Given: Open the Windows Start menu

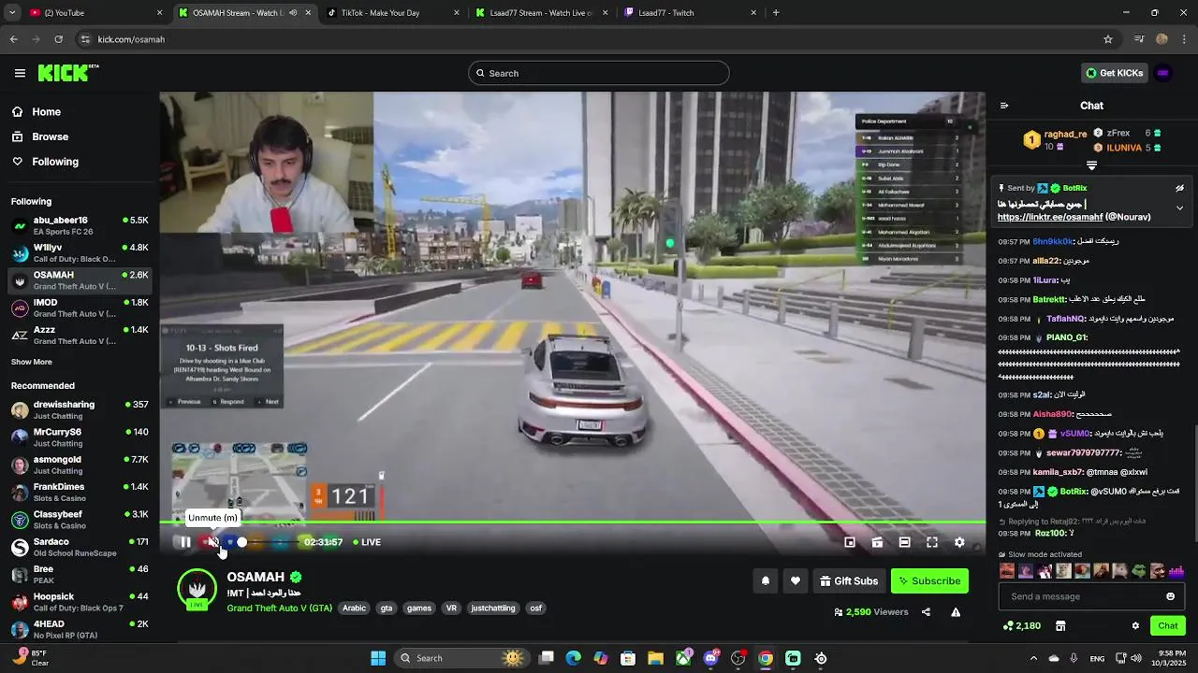Looking at the screenshot, I should pos(378,658).
